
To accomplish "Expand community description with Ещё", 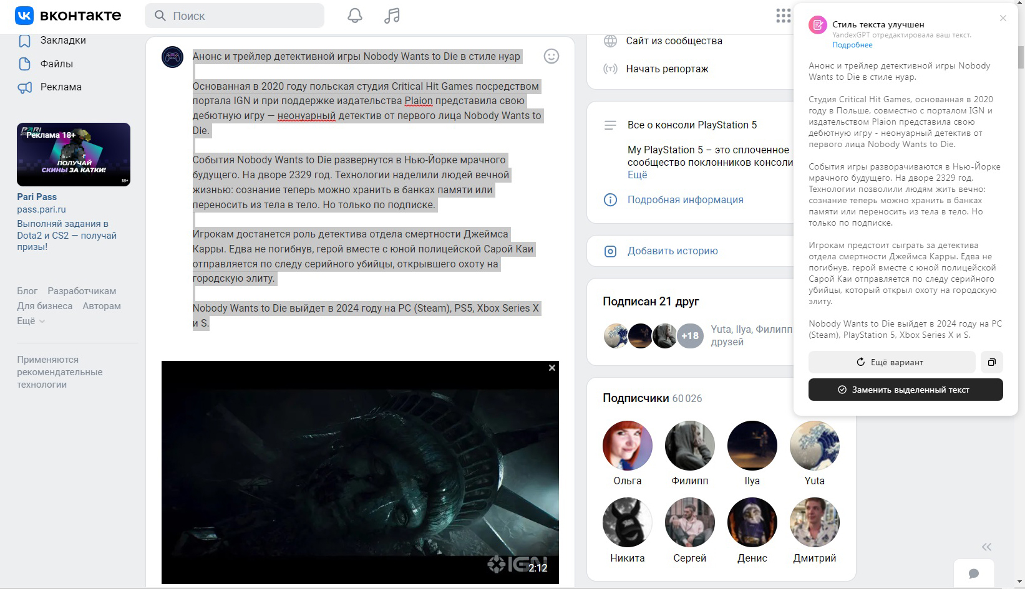I will [x=637, y=175].
